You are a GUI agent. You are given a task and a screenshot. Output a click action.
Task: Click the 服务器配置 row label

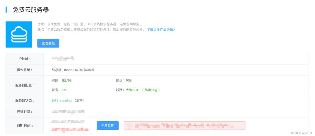pyautogui.click(x=25, y=85)
